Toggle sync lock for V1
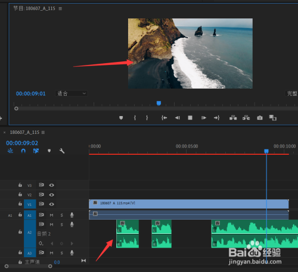 41,204
